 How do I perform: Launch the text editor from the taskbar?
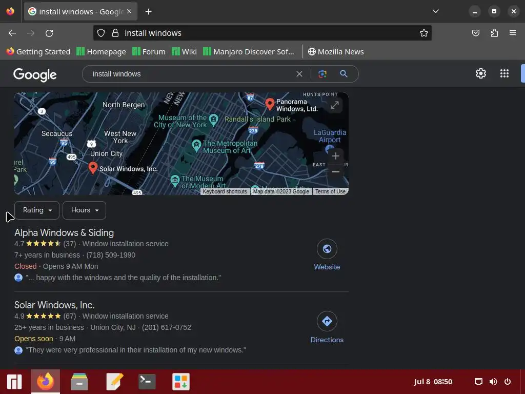114,382
